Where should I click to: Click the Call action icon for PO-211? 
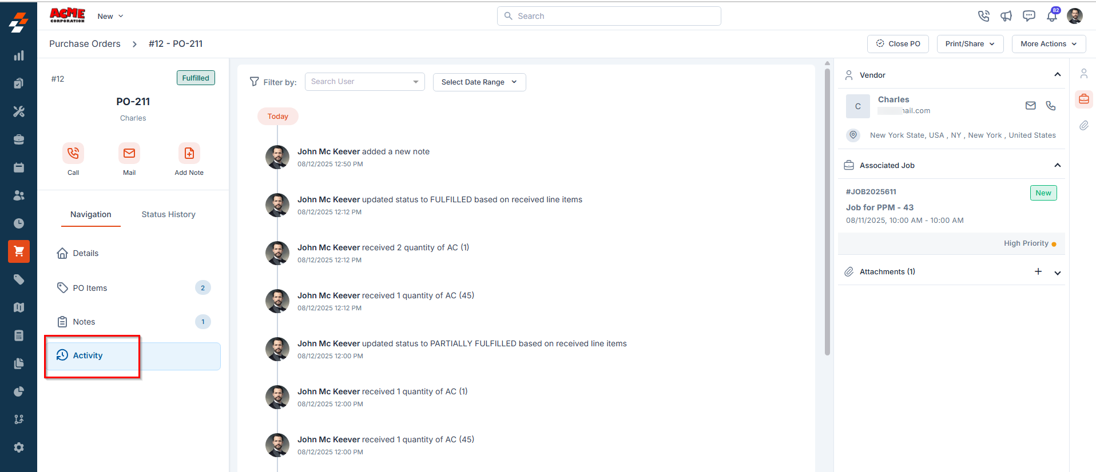point(73,153)
